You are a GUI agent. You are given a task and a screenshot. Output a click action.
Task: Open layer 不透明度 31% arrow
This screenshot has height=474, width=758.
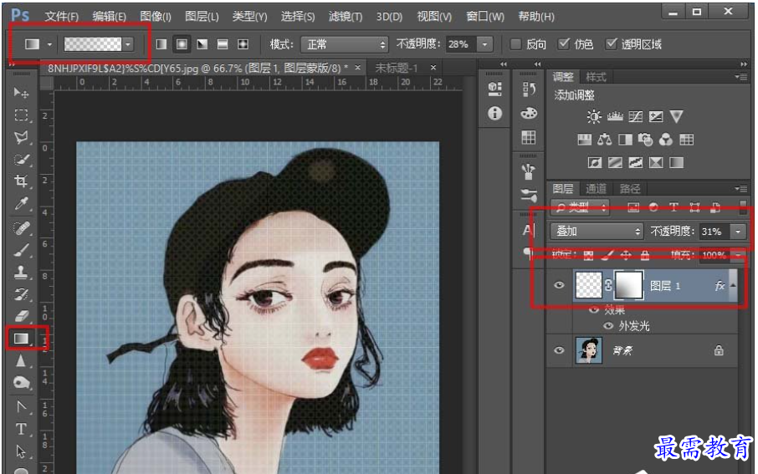click(738, 232)
